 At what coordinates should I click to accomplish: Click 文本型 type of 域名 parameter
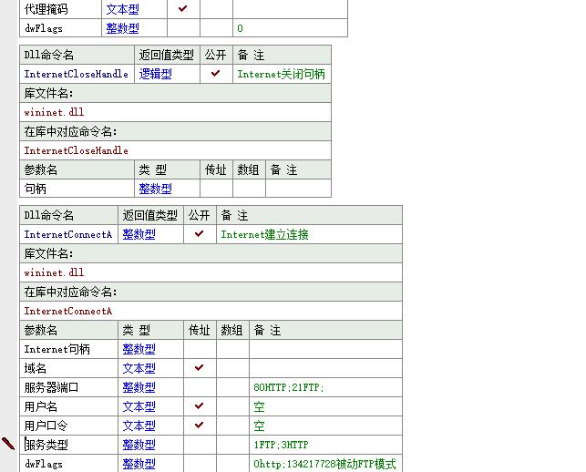[x=139, y=369]
